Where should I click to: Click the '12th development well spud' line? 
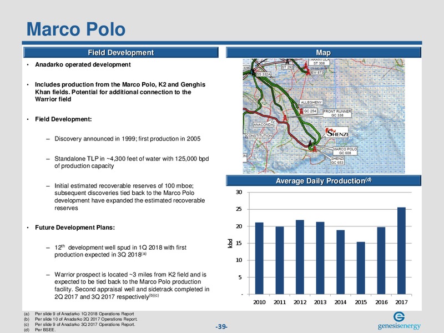(x=120, y=251)
